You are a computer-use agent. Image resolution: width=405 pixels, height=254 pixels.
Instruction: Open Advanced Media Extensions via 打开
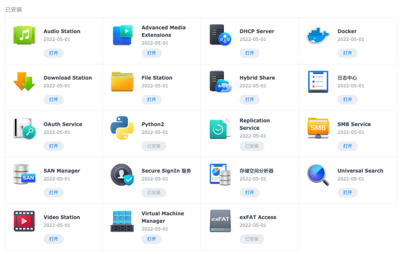click(x=151, y=53)
